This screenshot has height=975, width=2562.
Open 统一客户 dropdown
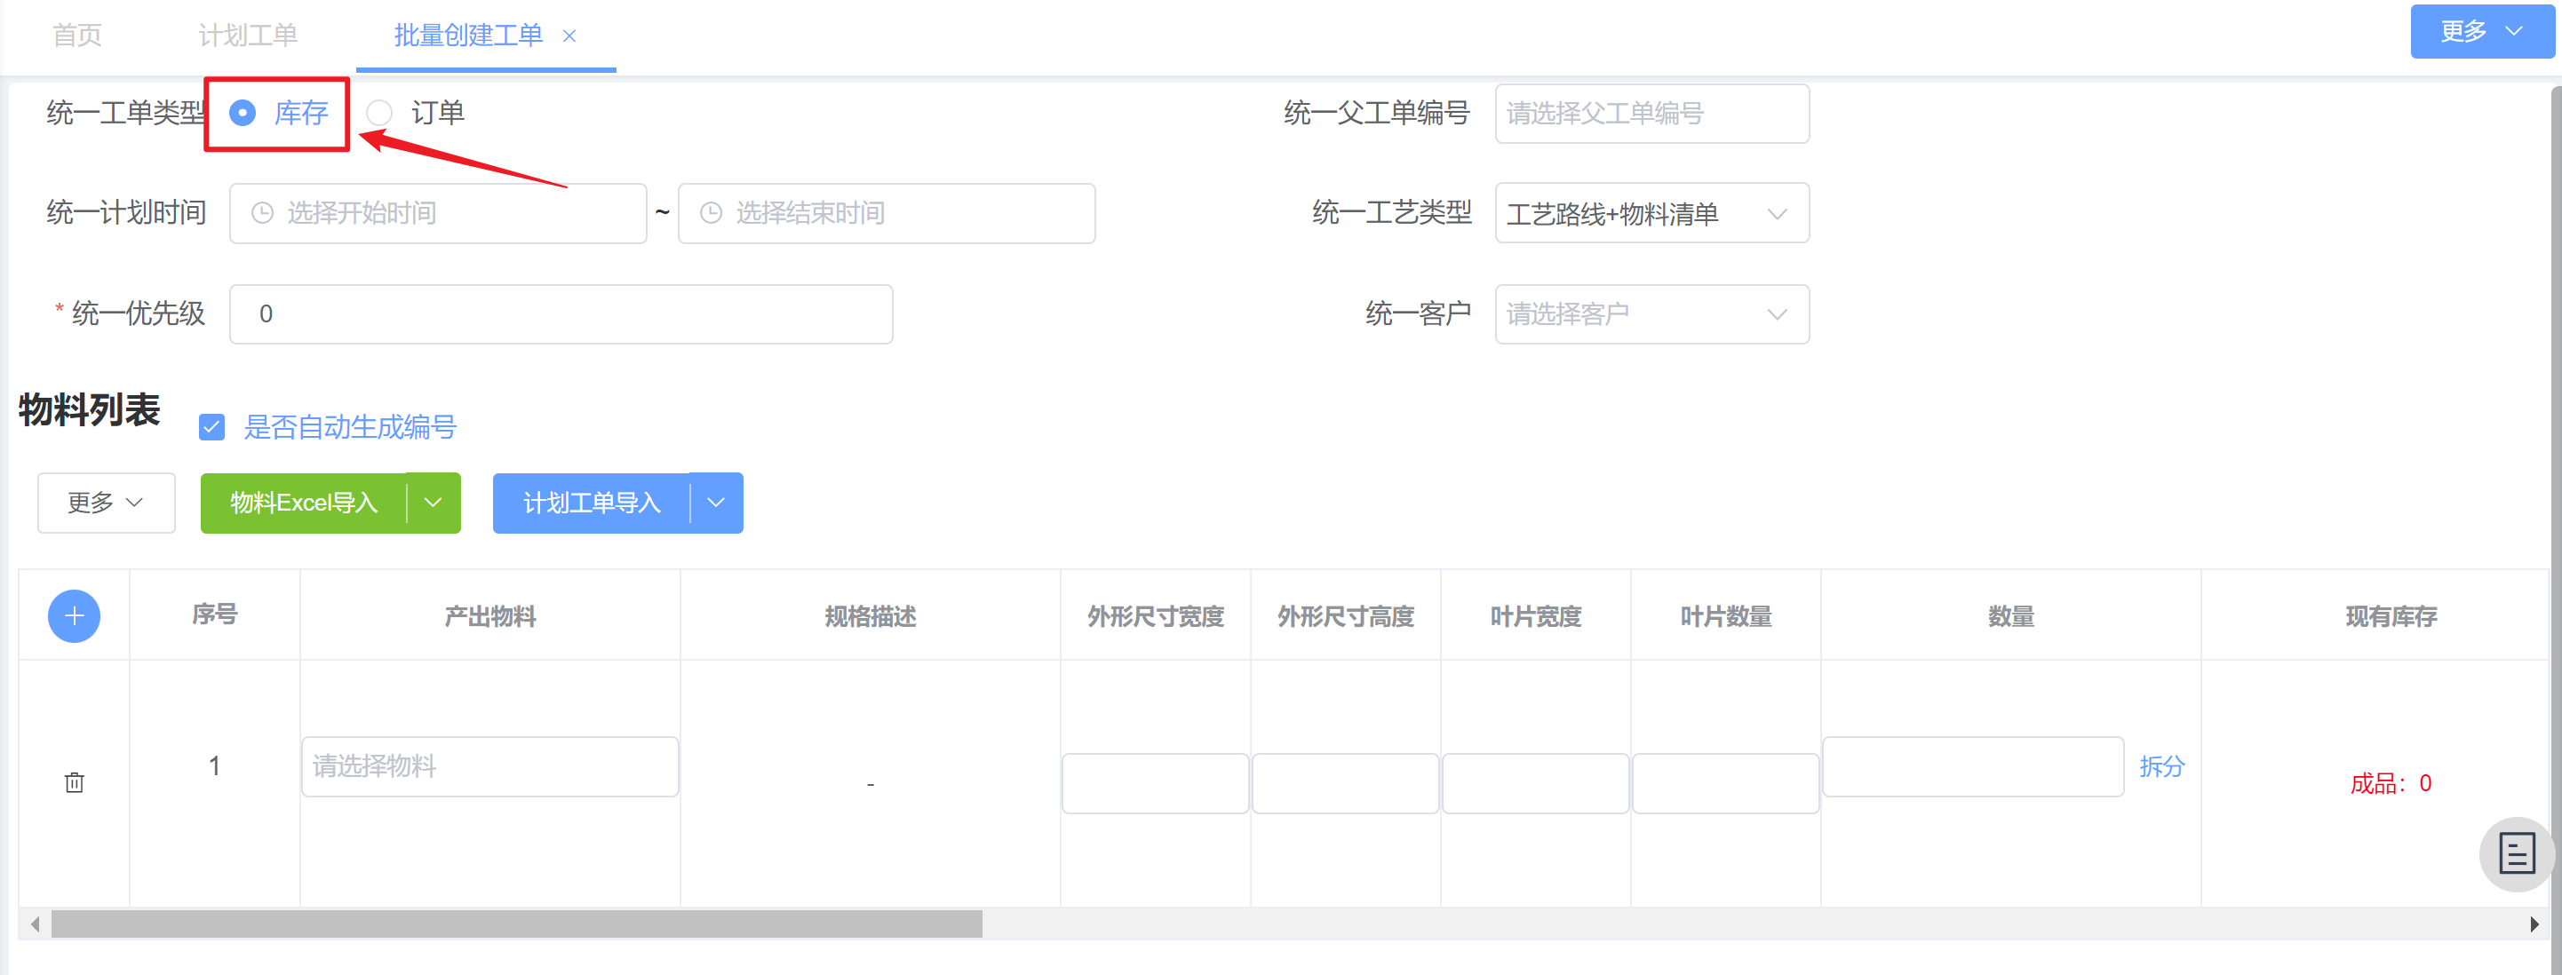click(1652, 314)
